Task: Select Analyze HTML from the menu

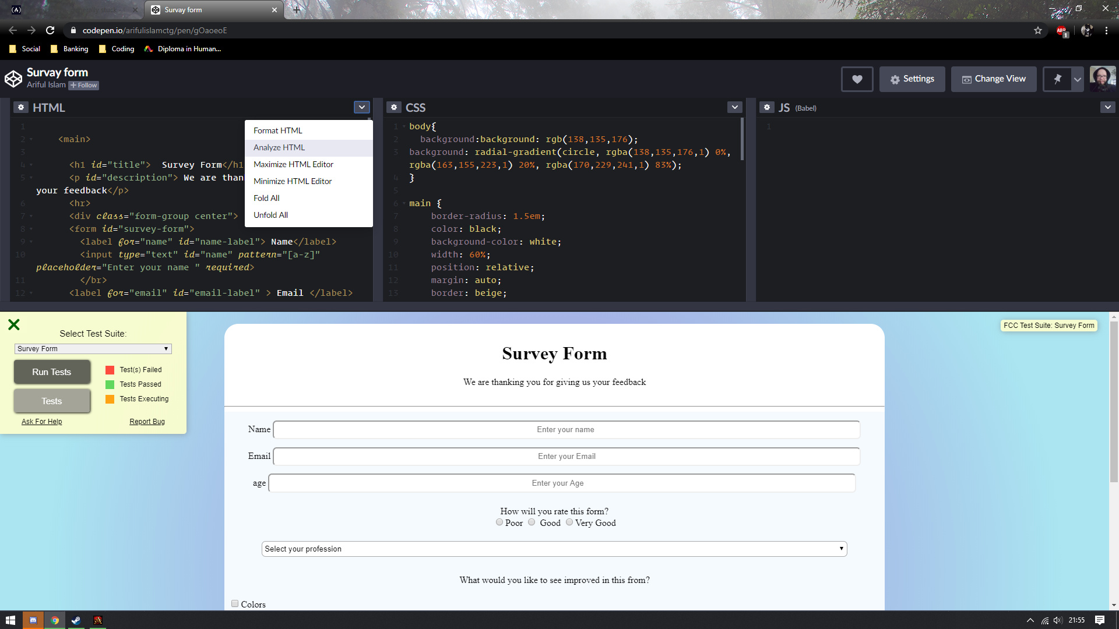Action: (x=279, y=147)
